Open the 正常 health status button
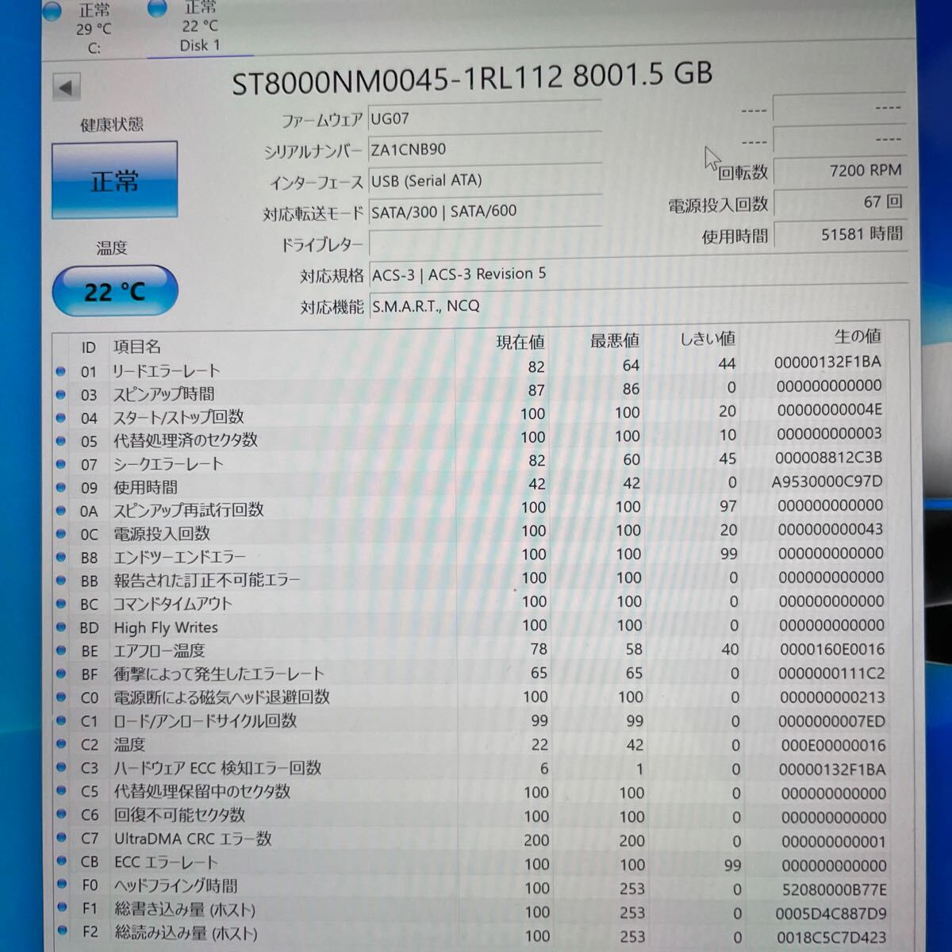The image size is (952, 952). click(114, 181)
